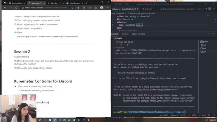Select the second wsl terminal instance
Viewport: 217px width, 122px height.
click(203, 48)
